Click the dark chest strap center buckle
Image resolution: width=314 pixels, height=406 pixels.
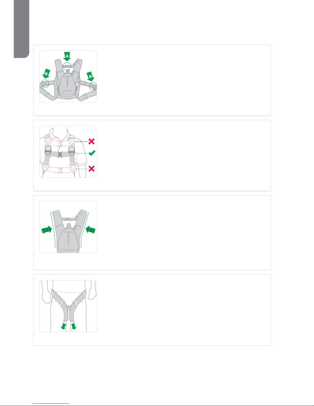pos(60,154)
